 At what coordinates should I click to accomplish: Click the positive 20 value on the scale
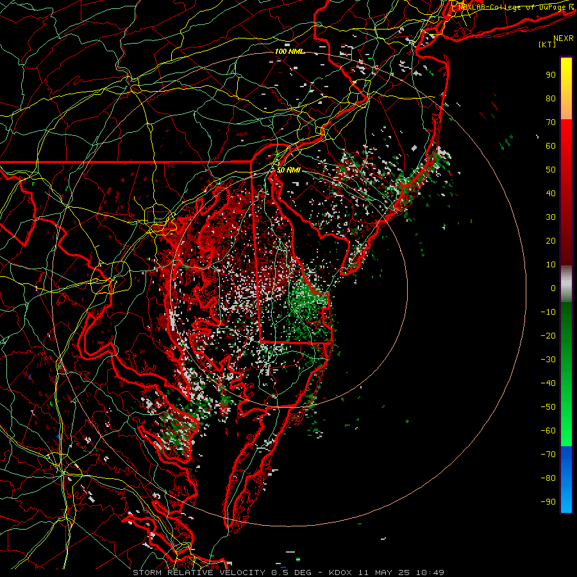(551, 240)
